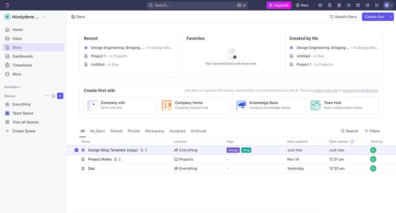Switch to the Workspace tab
This screenshot has width=396, height=213.
coord(154,131)
